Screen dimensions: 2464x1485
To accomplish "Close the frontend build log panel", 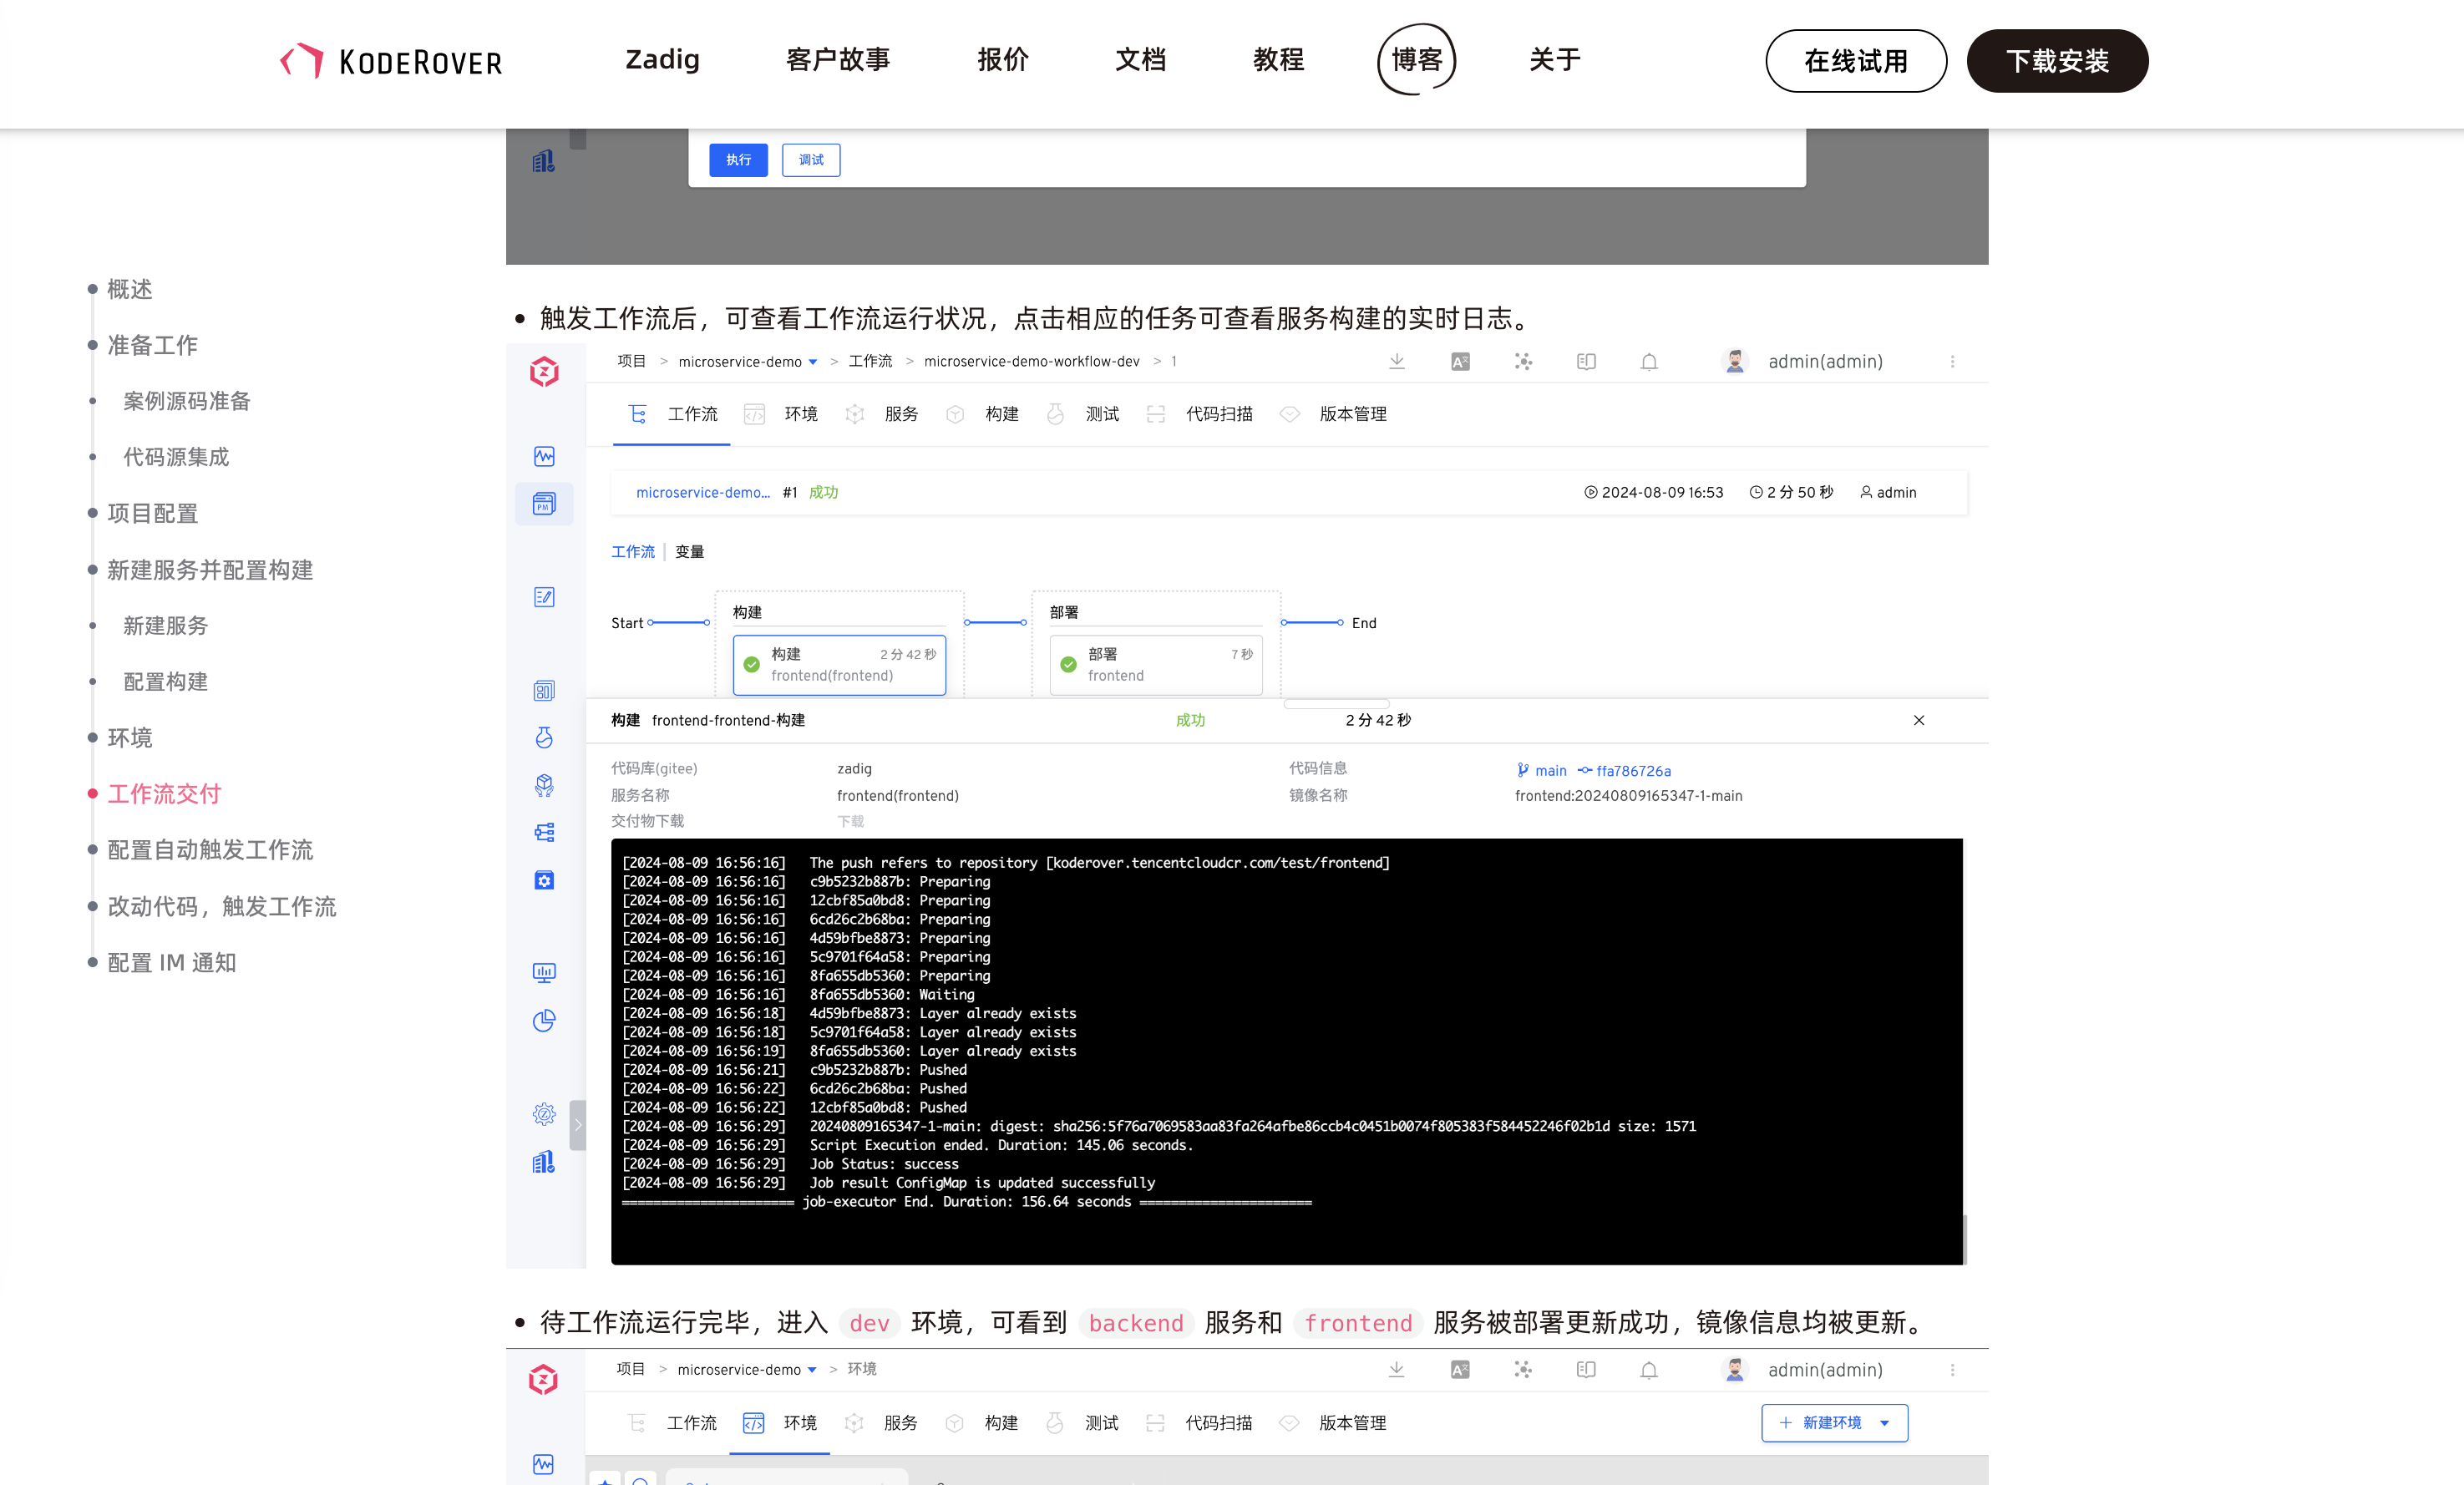I will [1919, 720].
